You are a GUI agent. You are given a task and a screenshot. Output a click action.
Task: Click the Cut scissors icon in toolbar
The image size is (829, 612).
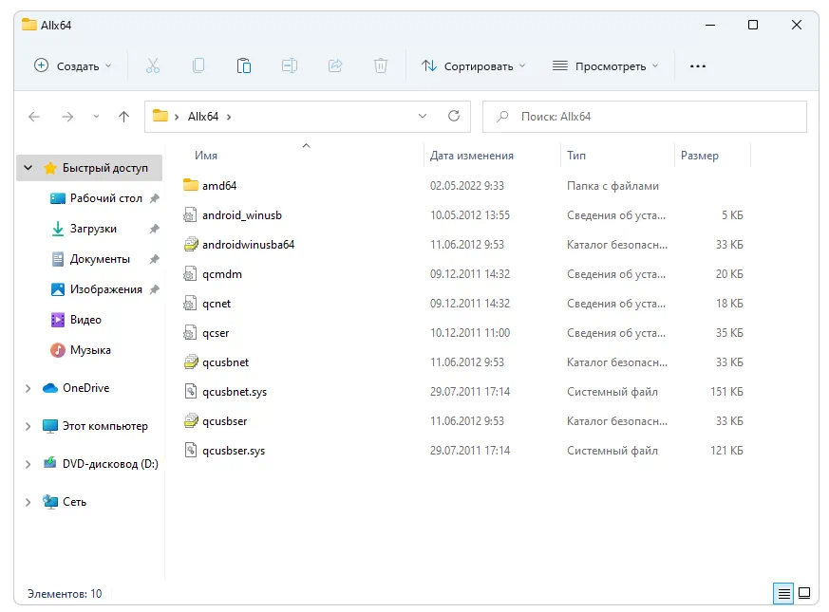(x=153, y=65)
